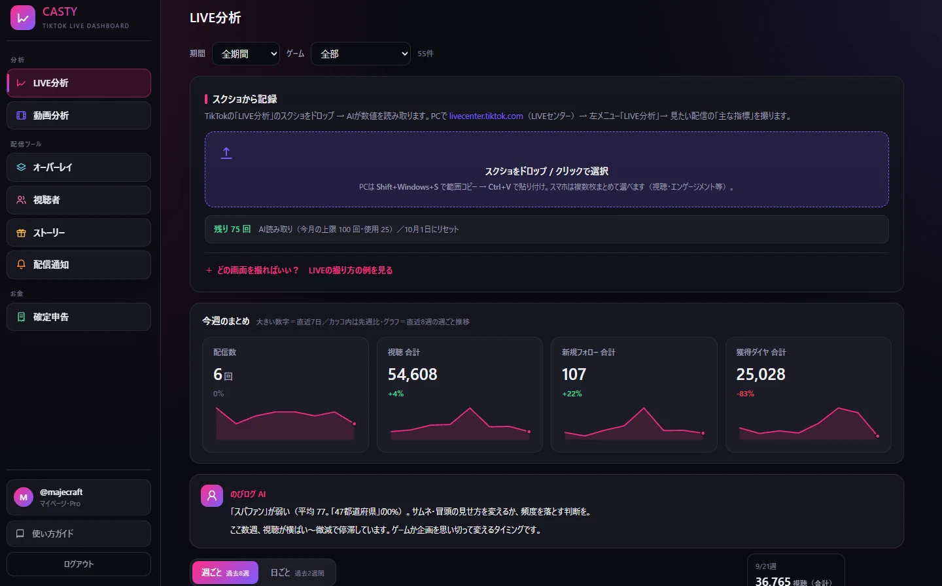Click the -83% change indicator
The width and height of the screenshot is (942, 586).
745,394
